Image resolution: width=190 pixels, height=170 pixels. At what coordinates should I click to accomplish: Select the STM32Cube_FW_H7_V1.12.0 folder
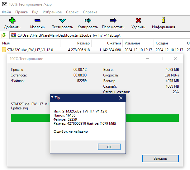30,50
